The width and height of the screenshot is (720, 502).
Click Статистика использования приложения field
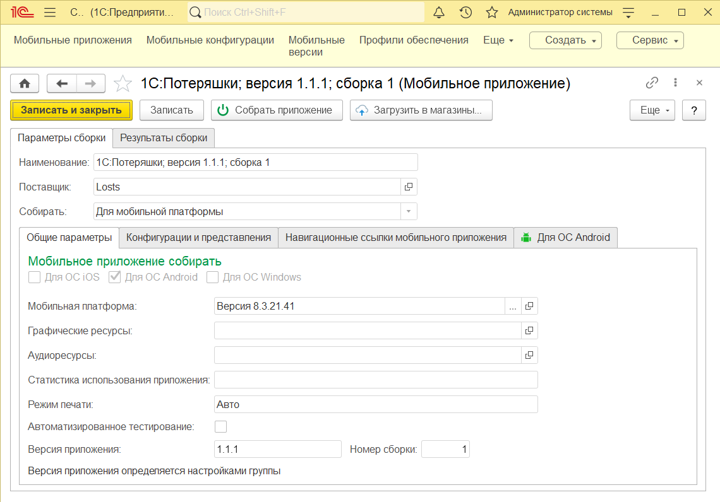click(376, 380)
